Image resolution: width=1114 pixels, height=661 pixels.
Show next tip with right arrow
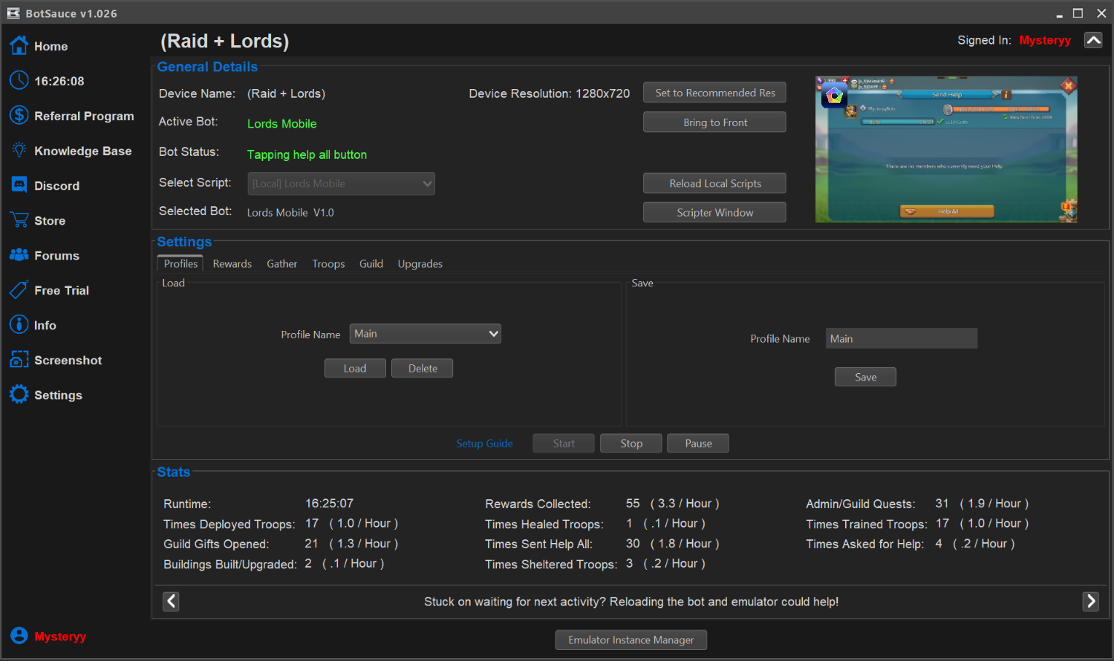tap(1090, 601)
